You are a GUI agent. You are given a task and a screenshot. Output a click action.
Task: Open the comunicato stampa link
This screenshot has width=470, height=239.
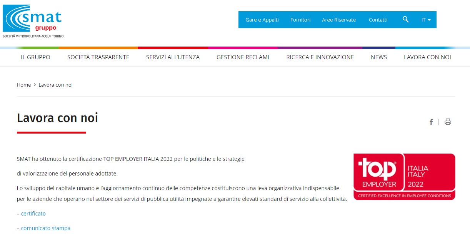pyautogui.click(x=45, y=228)
